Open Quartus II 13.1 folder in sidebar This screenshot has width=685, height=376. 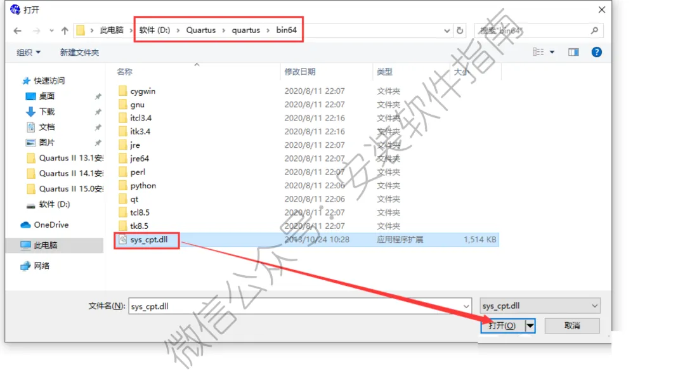(x=71, y=158)
